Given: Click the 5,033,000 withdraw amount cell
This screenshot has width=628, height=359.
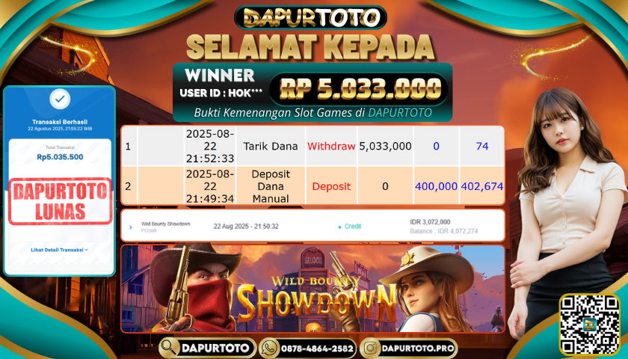Looking at the screenshot, I should pos(385,147).
